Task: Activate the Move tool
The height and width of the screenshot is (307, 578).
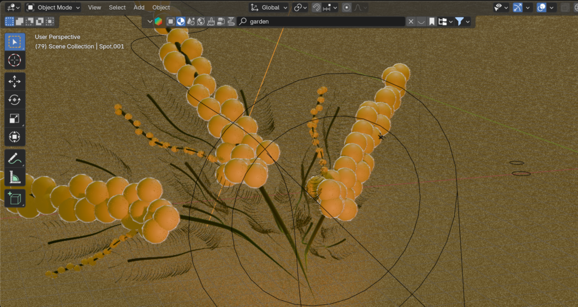Action: (15, 82)
